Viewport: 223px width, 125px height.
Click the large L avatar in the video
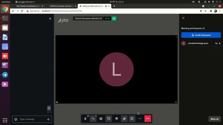116,69
